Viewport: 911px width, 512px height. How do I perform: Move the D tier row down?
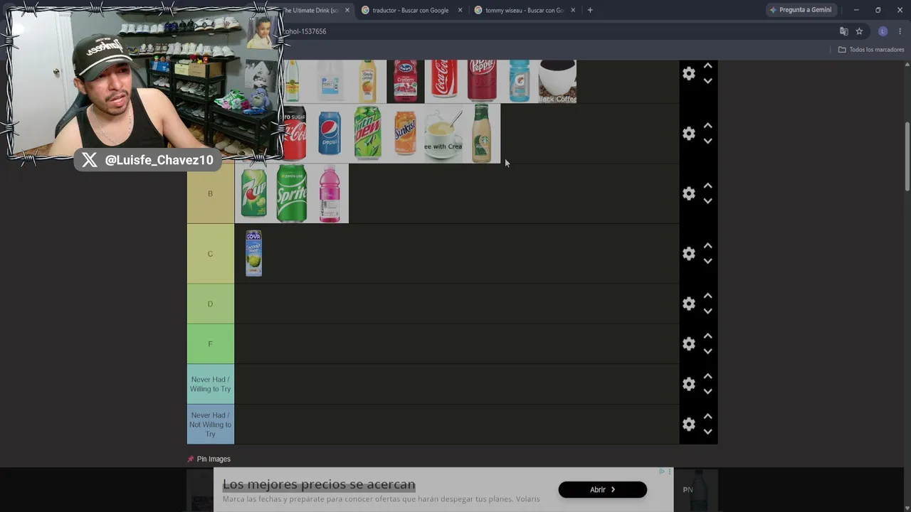(x=707, y=311)
